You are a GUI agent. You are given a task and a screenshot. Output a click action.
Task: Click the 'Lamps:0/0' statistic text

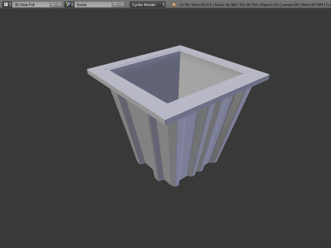[x=290, y=5]
